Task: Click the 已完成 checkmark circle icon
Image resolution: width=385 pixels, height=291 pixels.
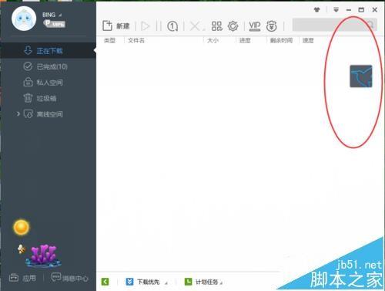Action: pyautogui.click(x=28, y=66)
